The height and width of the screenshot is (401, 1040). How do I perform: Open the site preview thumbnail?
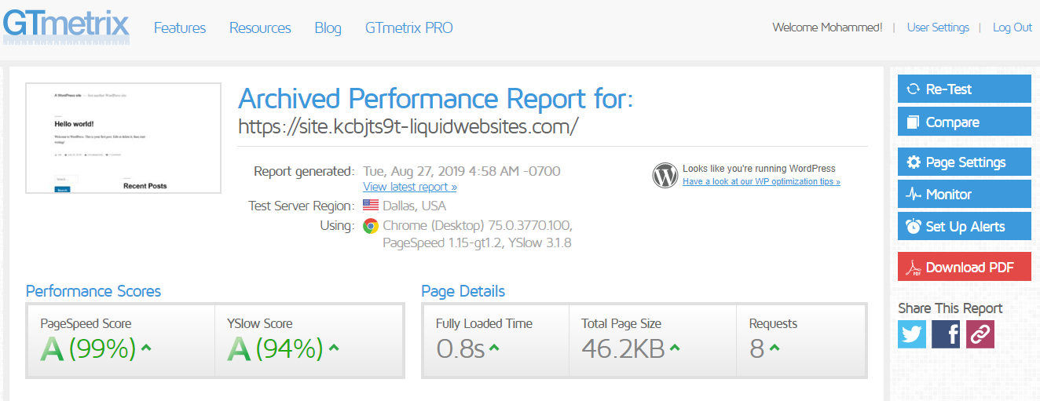click(123, 137)
